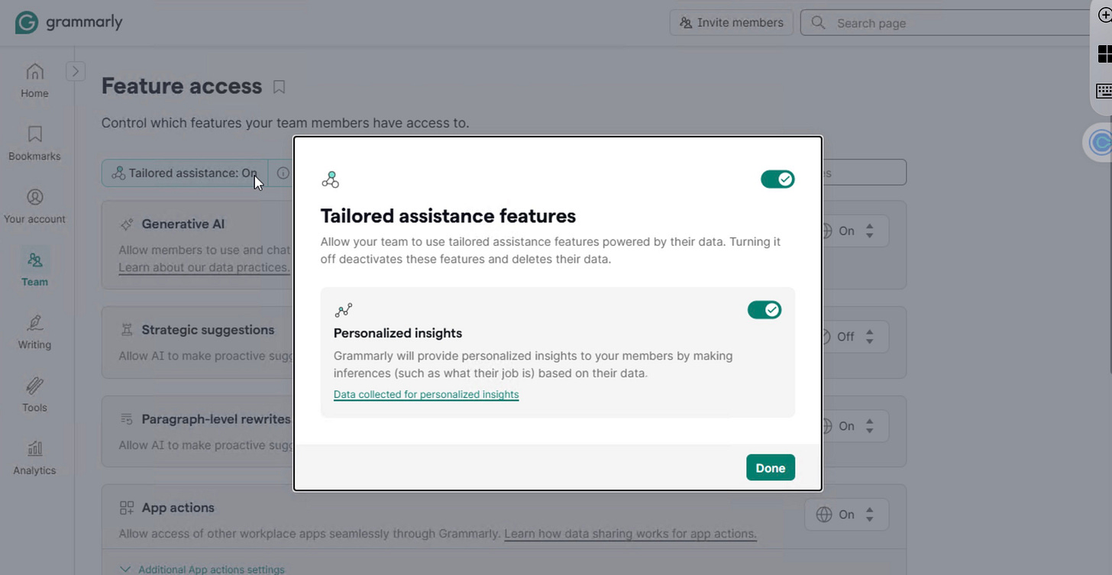The width and height of the screenshot is (1112, 575).
Task: Open Learn how data sharing works link
Action: point(630,534)
